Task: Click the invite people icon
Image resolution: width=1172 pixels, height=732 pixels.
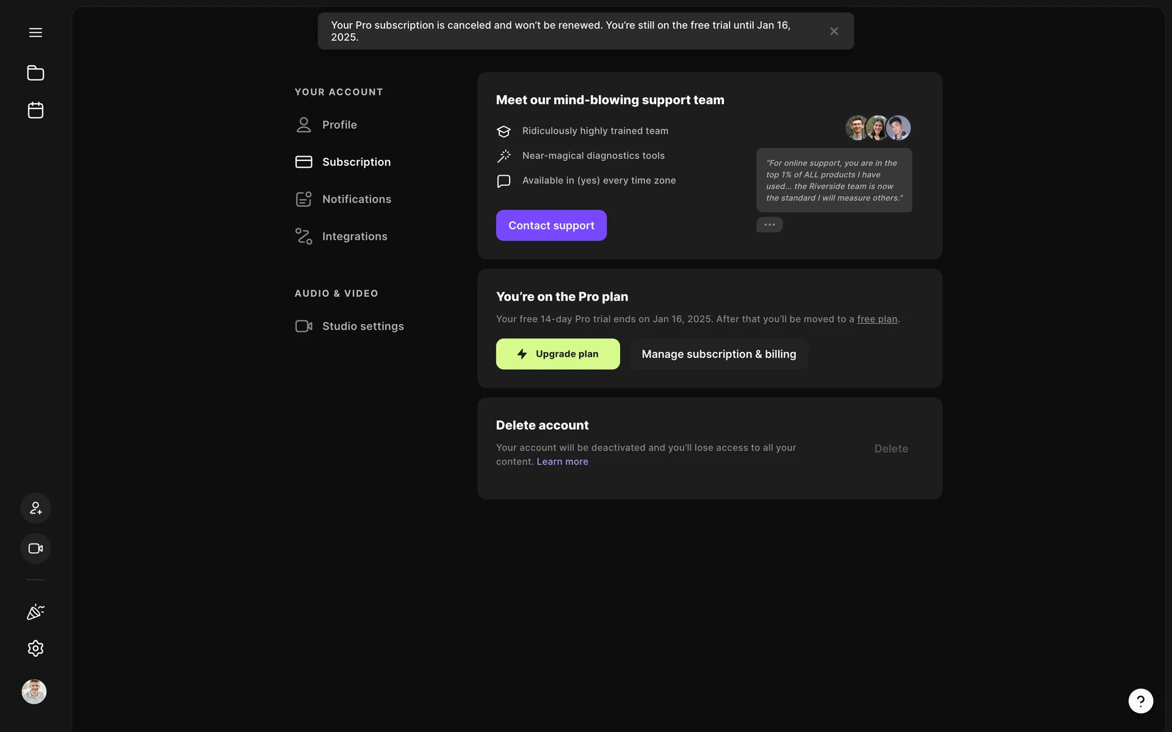Action: [35, 508]
